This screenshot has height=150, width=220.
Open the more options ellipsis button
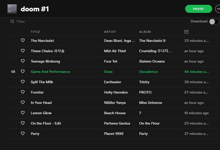click(x=218, y=9)
